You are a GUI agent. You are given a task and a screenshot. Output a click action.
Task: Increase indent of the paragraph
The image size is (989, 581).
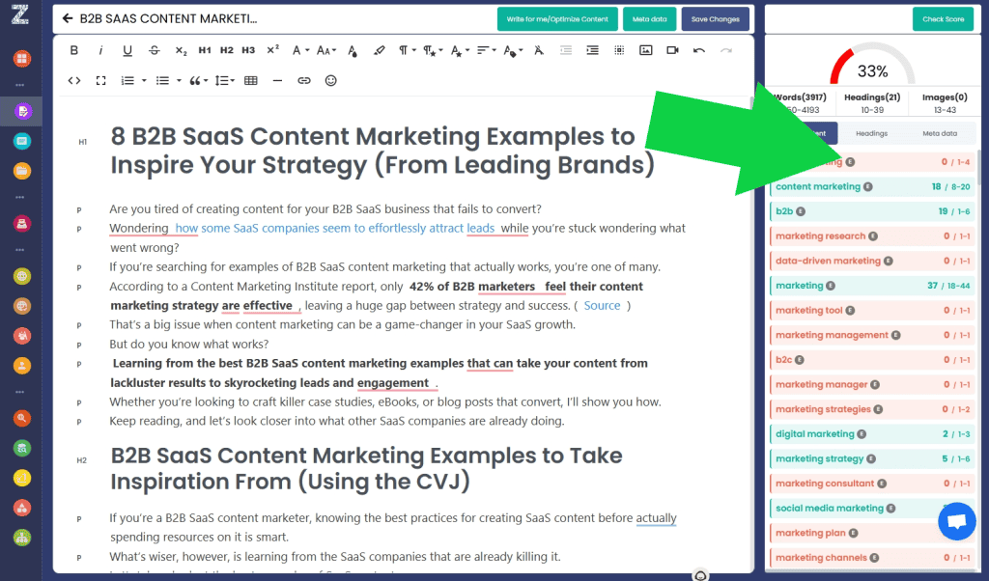(592, 50)
